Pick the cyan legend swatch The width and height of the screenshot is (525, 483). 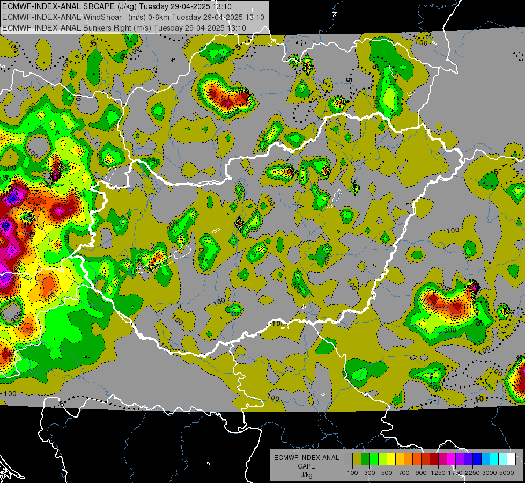click(494, 459)
